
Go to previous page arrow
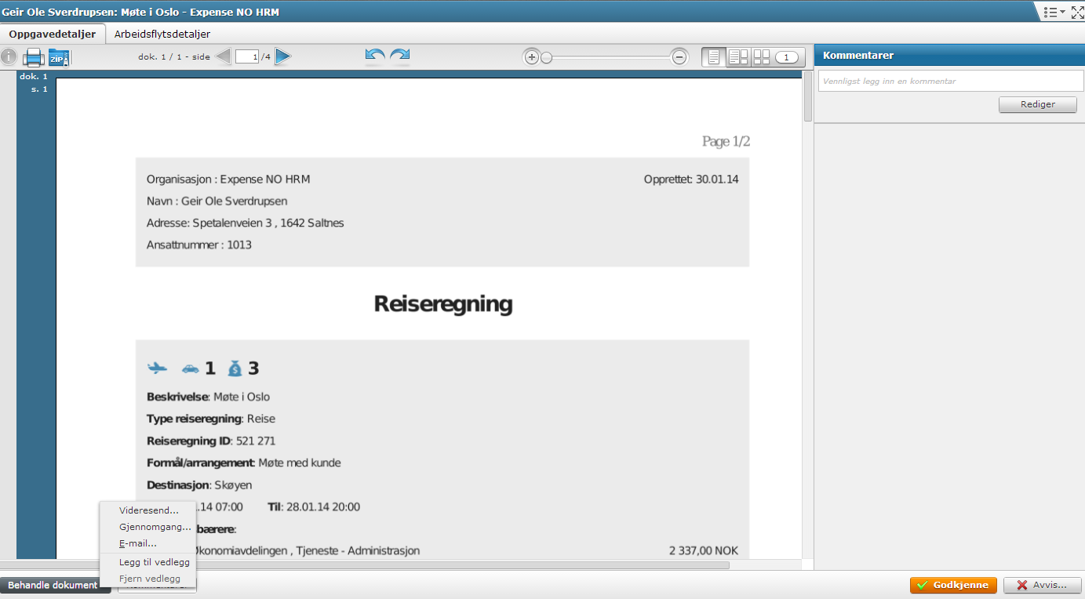pyautogui.click(x=224, y=56)
